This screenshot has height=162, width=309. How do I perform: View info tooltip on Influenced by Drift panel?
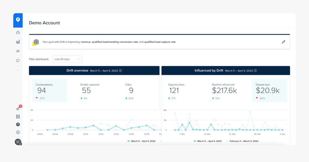click(x=255, y=71)
